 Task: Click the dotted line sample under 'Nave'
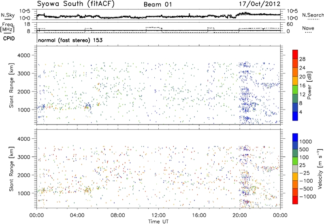(308, 33)
